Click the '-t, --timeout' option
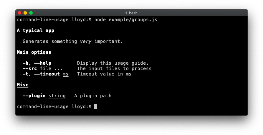The width and height of the screenshot is (263, 135). tap(41, 74)
